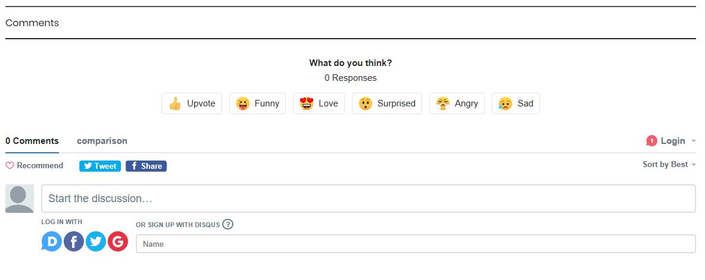Log in with the Twitter bird icon
The width and height of the screenshot is (705, 280).
pyautogui.click(x=96, y=241)
